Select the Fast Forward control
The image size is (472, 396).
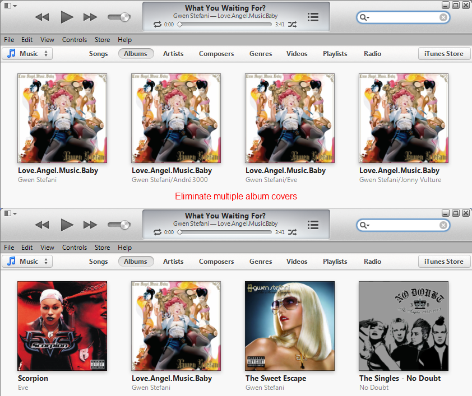(x=90, y=17)
